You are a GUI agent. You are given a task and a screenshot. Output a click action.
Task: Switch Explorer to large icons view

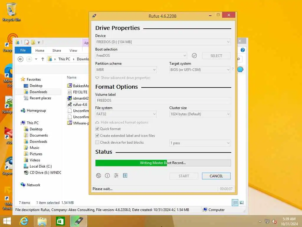(x=242, y=203)
